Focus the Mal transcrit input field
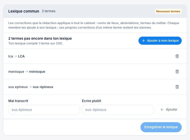 [x=44, y=110]
